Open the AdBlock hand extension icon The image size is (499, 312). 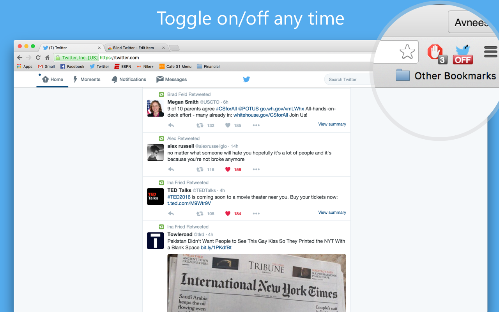(437, 53)
